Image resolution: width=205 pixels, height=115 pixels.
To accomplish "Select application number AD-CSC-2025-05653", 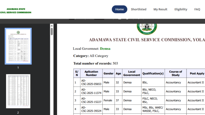I will [x=91, y=82].
